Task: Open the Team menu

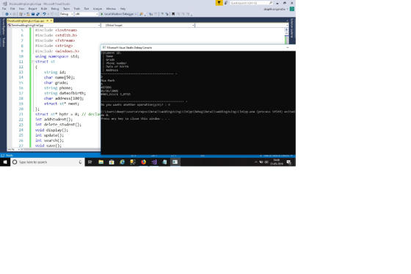Action: [66, 9]
